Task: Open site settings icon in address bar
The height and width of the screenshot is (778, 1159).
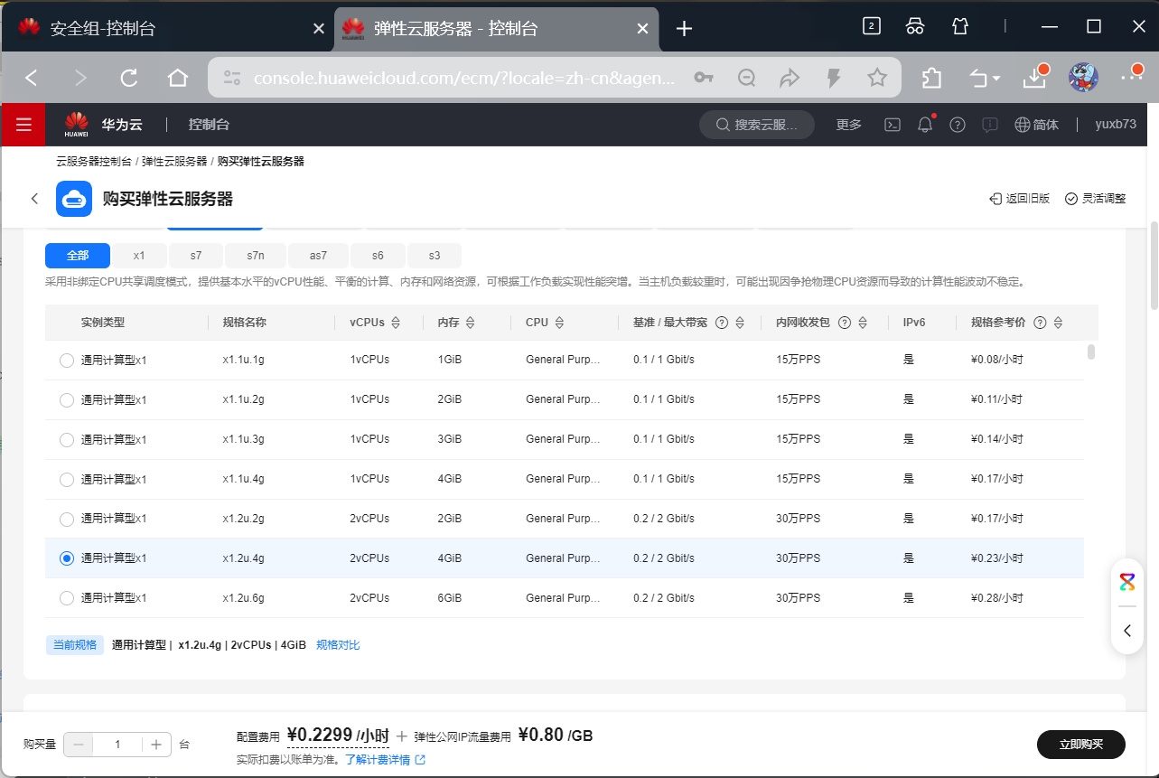Action: pos(232,78)
